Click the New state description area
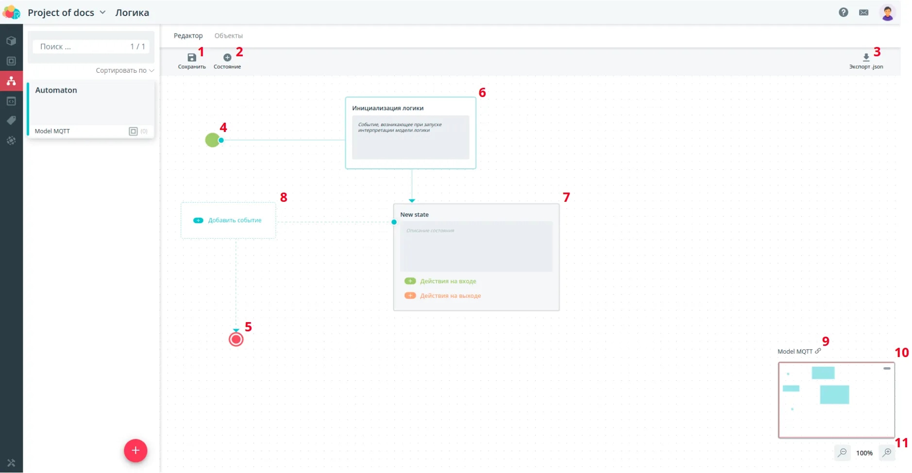Viewport: 912px width, 473px height. click(x=476, y=246)
